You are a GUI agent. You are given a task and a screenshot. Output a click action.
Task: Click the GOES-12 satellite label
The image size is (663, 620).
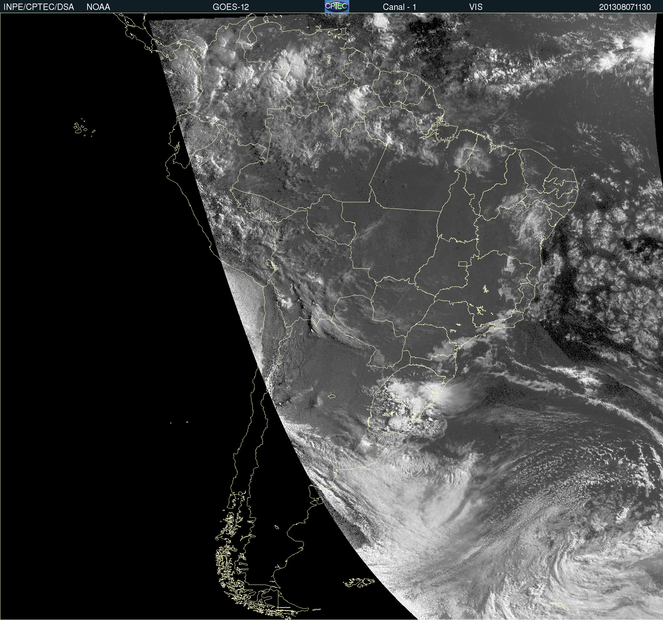click(x=231, y=7)
